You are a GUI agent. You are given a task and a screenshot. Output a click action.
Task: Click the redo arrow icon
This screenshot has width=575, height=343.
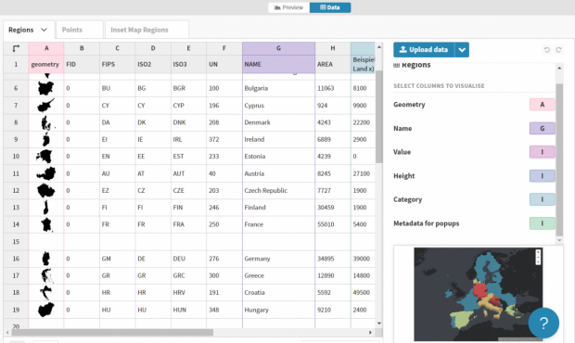pyautogui.click(x=558, y=49)
